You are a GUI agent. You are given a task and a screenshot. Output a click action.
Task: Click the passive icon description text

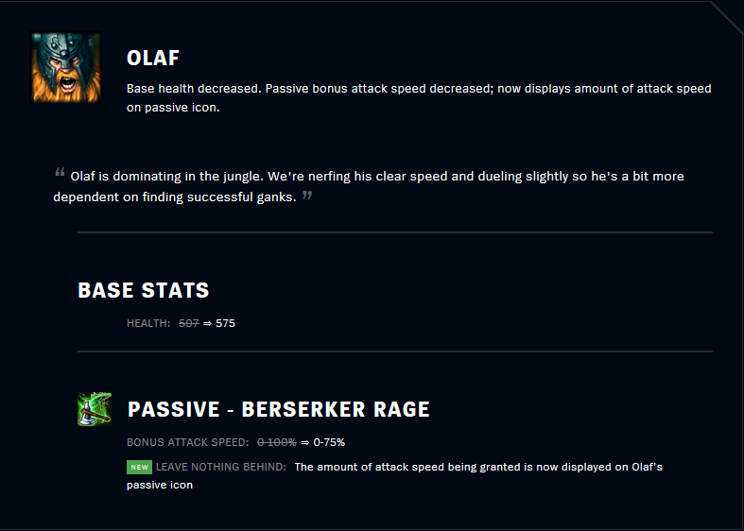pos(394,475)
